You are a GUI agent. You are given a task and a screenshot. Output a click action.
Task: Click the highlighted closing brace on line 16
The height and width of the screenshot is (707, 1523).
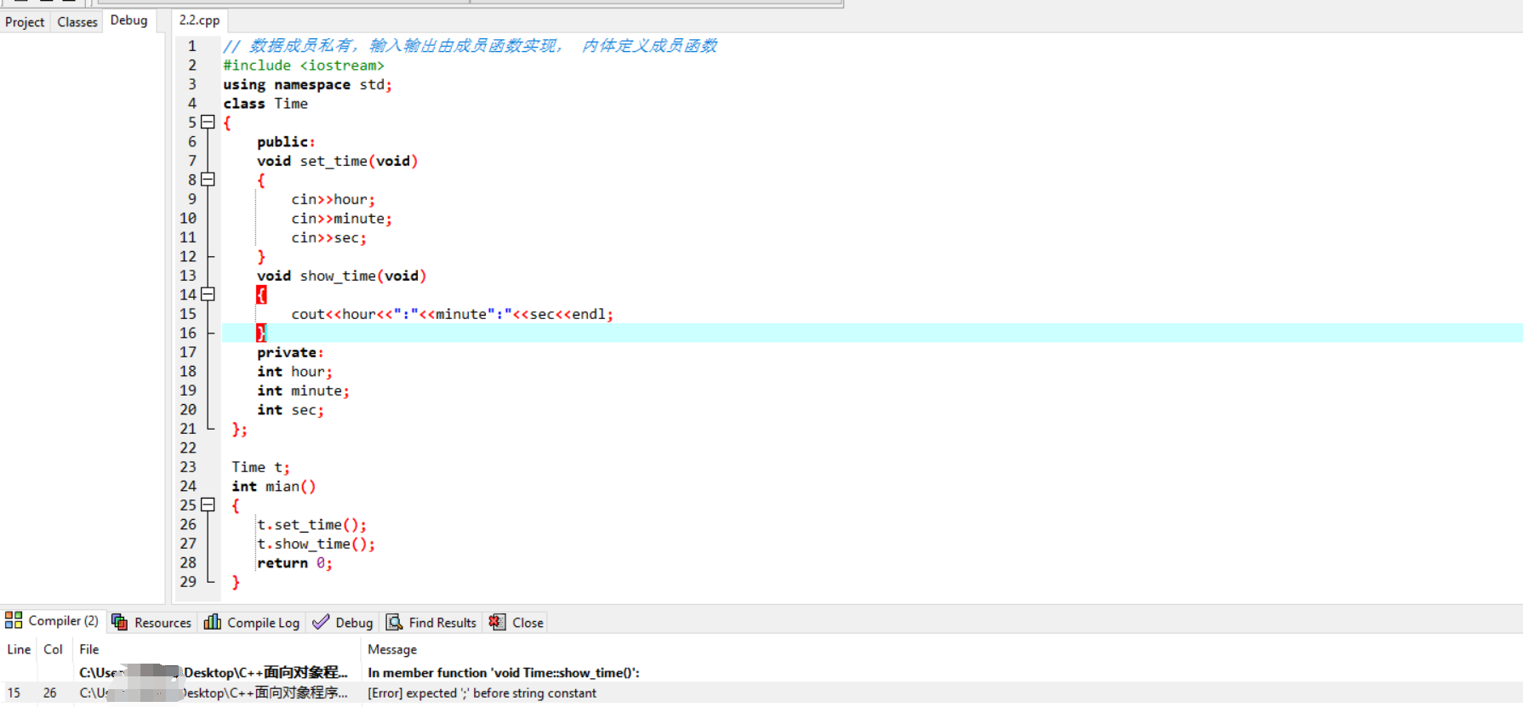(261, 333)
